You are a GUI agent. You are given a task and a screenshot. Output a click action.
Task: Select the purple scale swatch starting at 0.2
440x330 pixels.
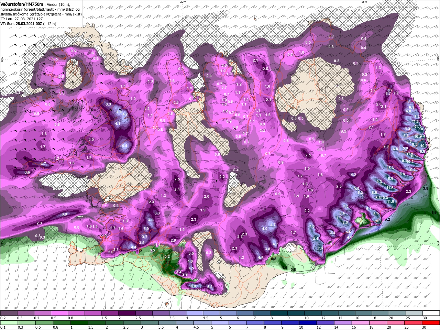pos(9,313)
